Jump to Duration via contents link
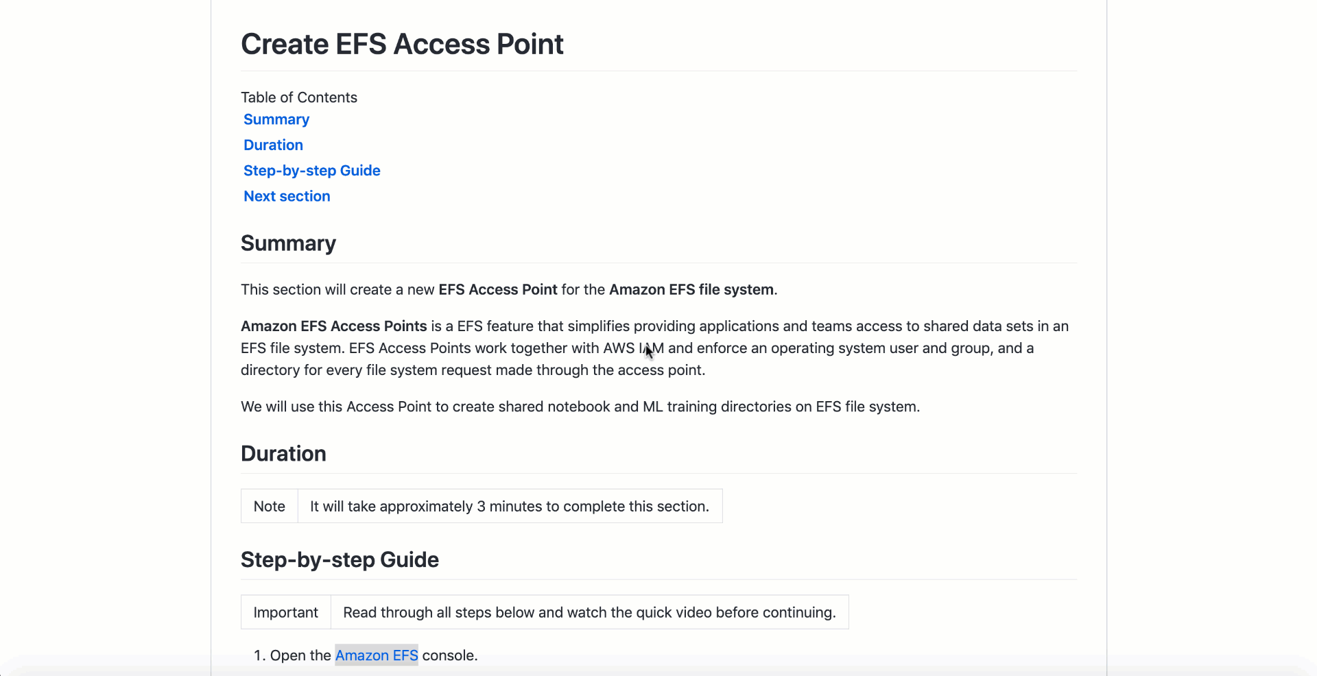 coord(273,145)
